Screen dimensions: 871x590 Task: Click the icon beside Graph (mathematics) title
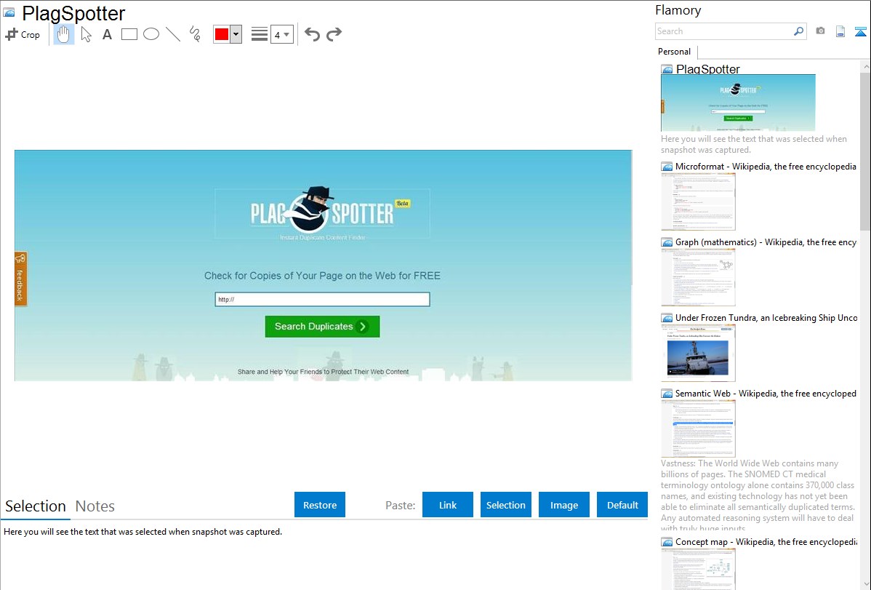click(667, 242)
